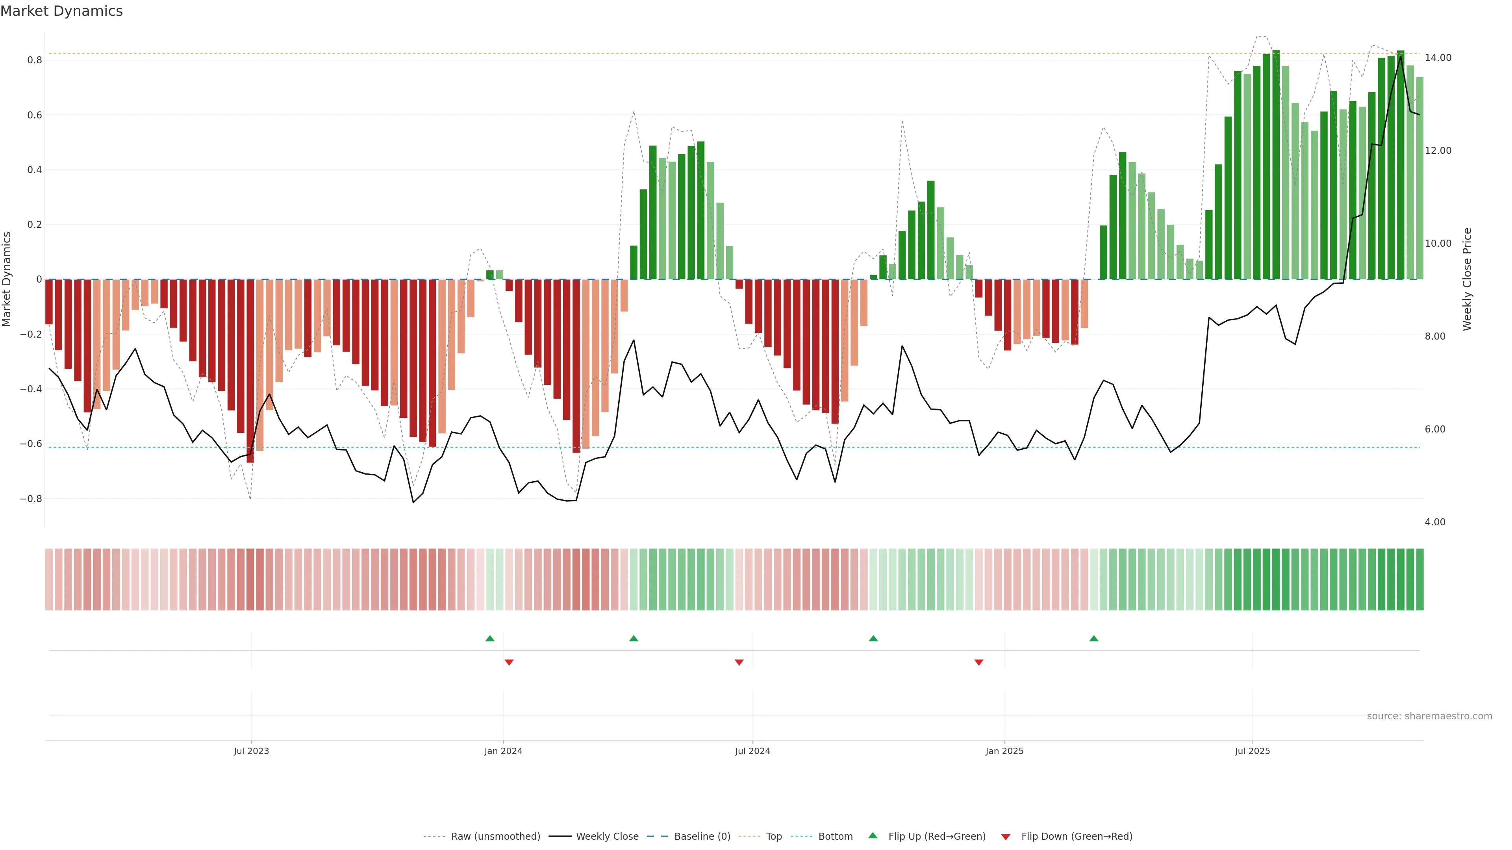The image size is (1512, 850).
Task: Toggle the Top legend entry
Action: click(x=774, y=837)
